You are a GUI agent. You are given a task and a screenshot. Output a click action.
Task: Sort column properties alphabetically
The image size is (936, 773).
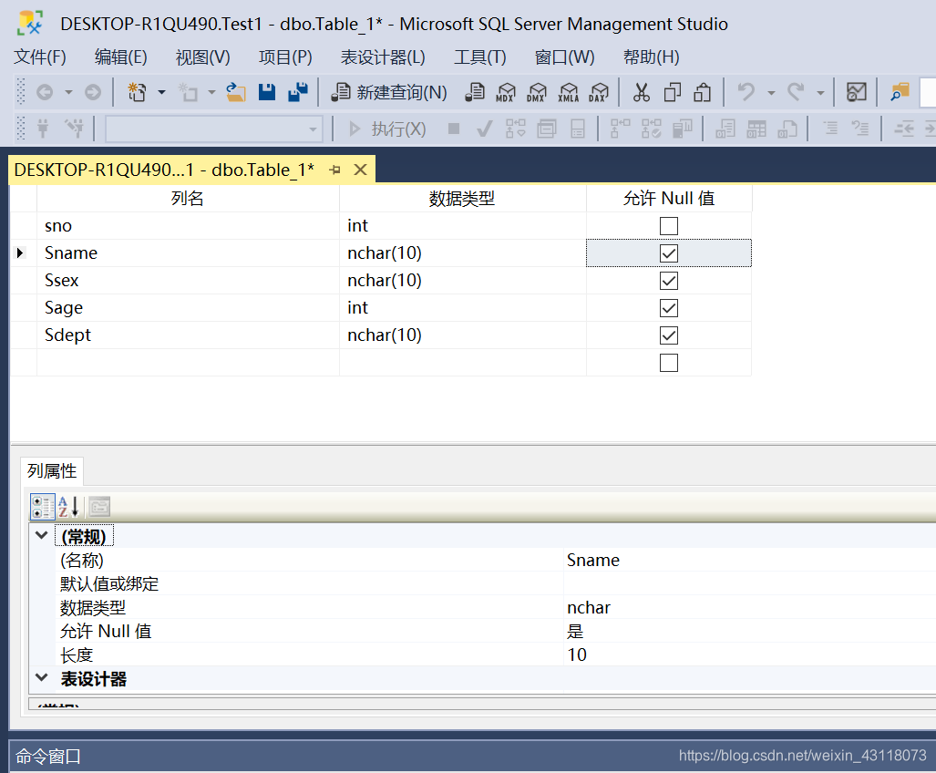click(x=68, y=507)
